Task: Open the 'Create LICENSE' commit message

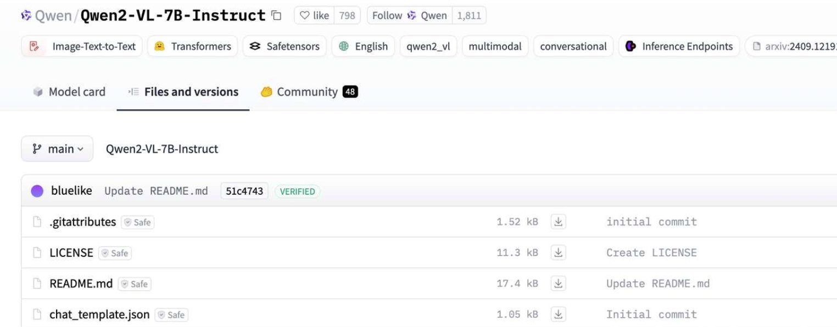Action: 651,252
